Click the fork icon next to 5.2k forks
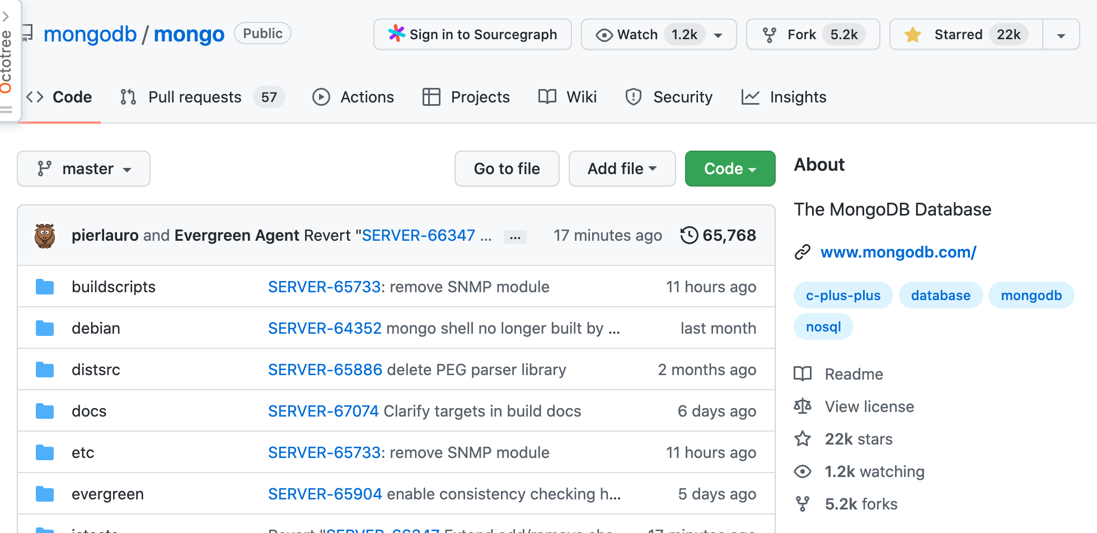The width and height of the screenshot is (1097, 533). click(x=803, y=504)
